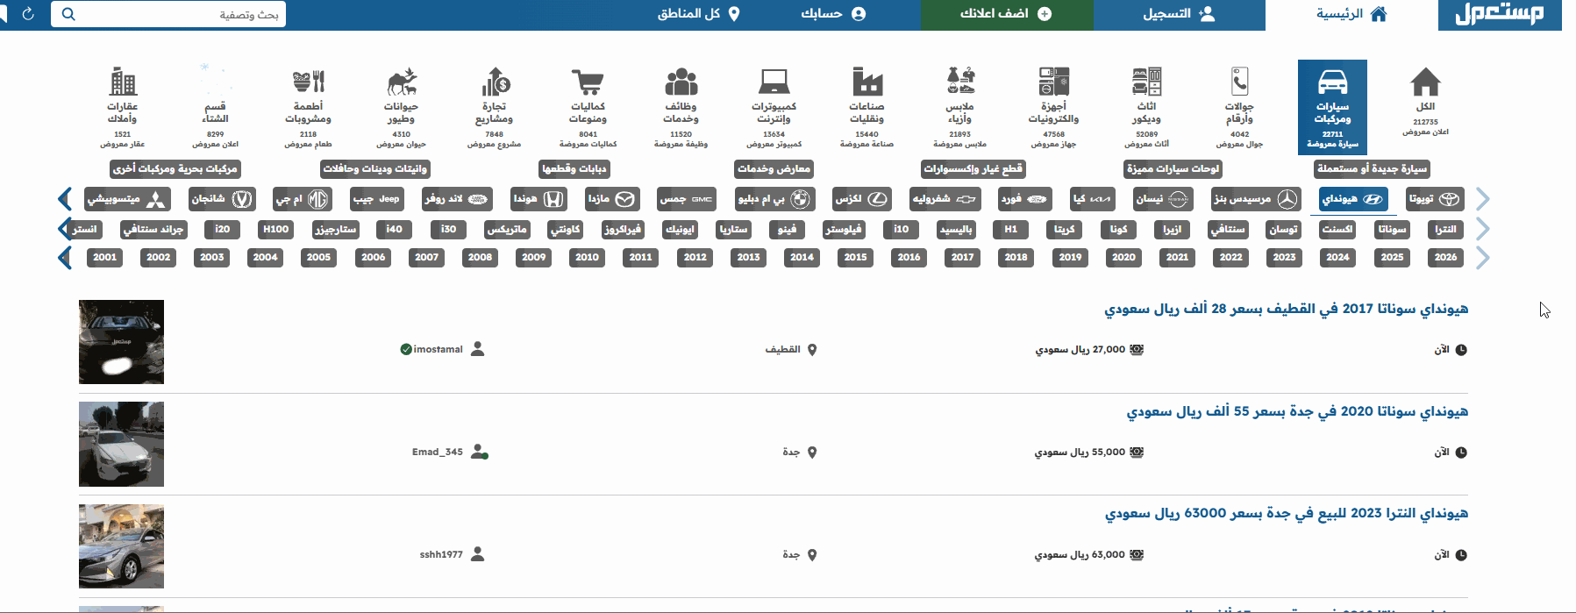Viewport: 1576px width, 613px height.
Task: Open the وظائف وخدمات category
Action: pos(681,107)
